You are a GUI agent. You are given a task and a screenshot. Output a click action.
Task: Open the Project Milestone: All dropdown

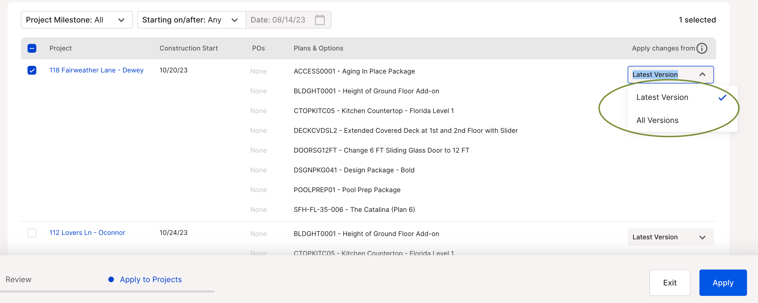pyautogui.click(x=76, y=20)
